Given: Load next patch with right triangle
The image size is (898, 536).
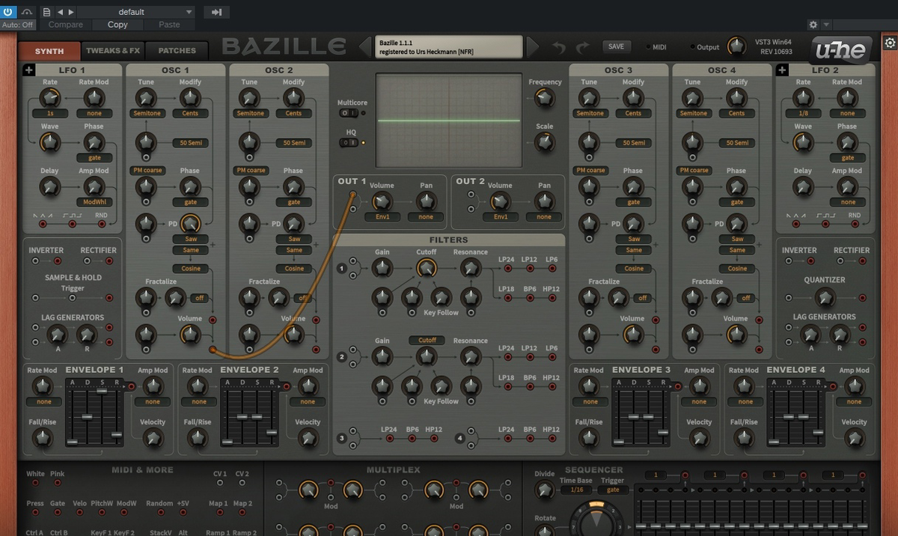Looking at the screenshot, I should click(532, 46).
